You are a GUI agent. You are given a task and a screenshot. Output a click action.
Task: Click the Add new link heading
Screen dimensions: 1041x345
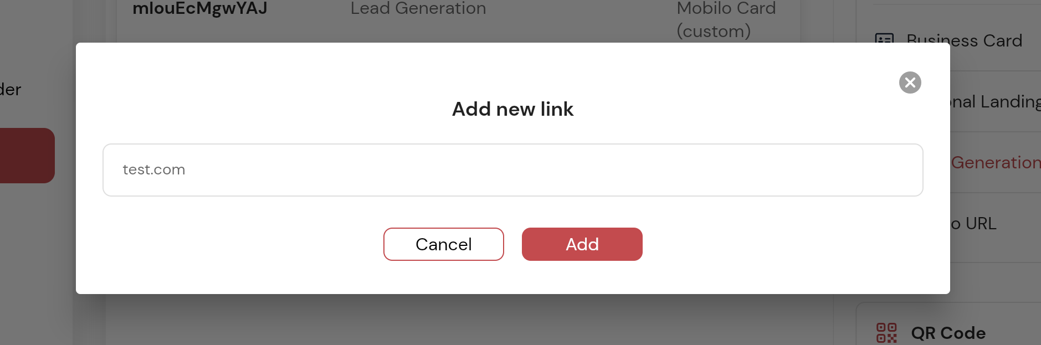[x=512, y=109]
